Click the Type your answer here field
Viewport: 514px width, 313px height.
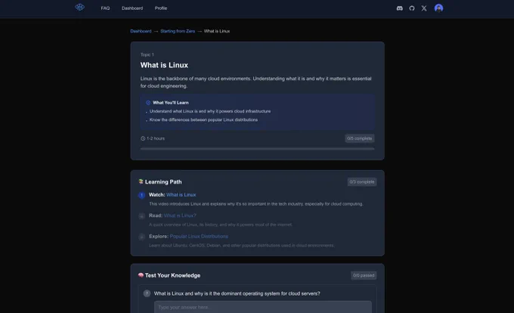(263, 307)
